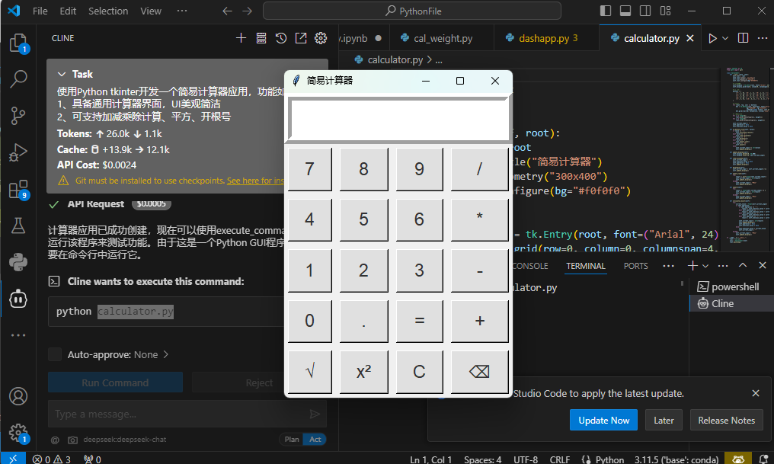The height and width of the screenshot is (464, 774).
Task: Open Cline settings gear
Action: point(321,38)
